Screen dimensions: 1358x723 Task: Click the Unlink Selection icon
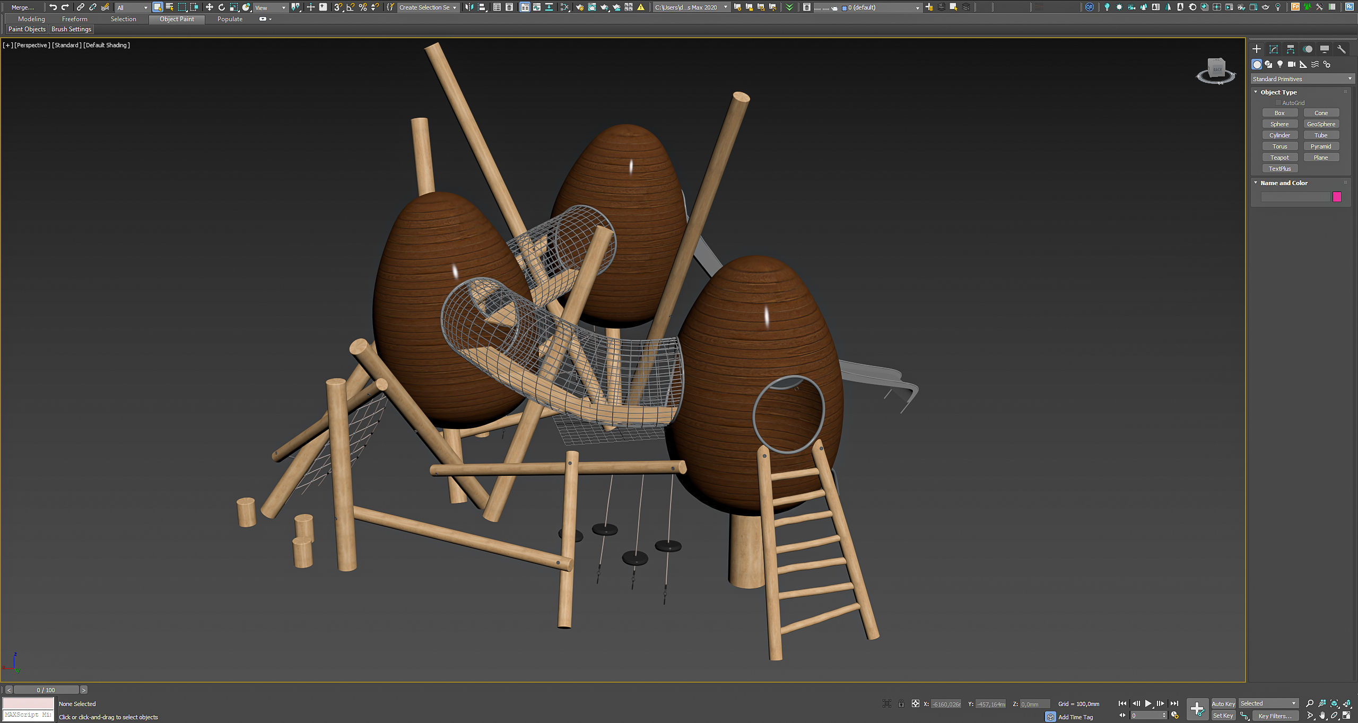tap(93, 7)
